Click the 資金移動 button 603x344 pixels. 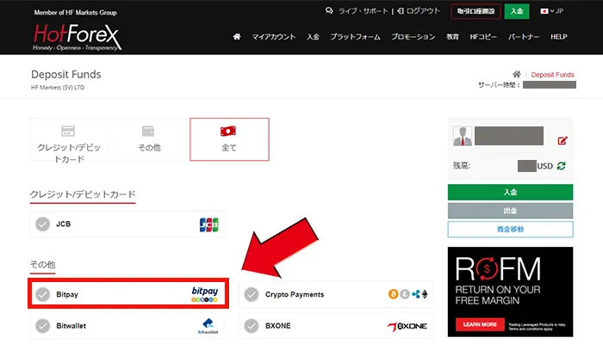click(x=510, y=230)
